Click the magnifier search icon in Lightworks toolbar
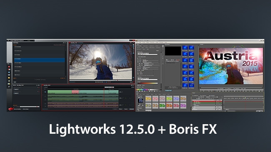Viewport: 271px width, 152px height. click(x=9, y=87)
